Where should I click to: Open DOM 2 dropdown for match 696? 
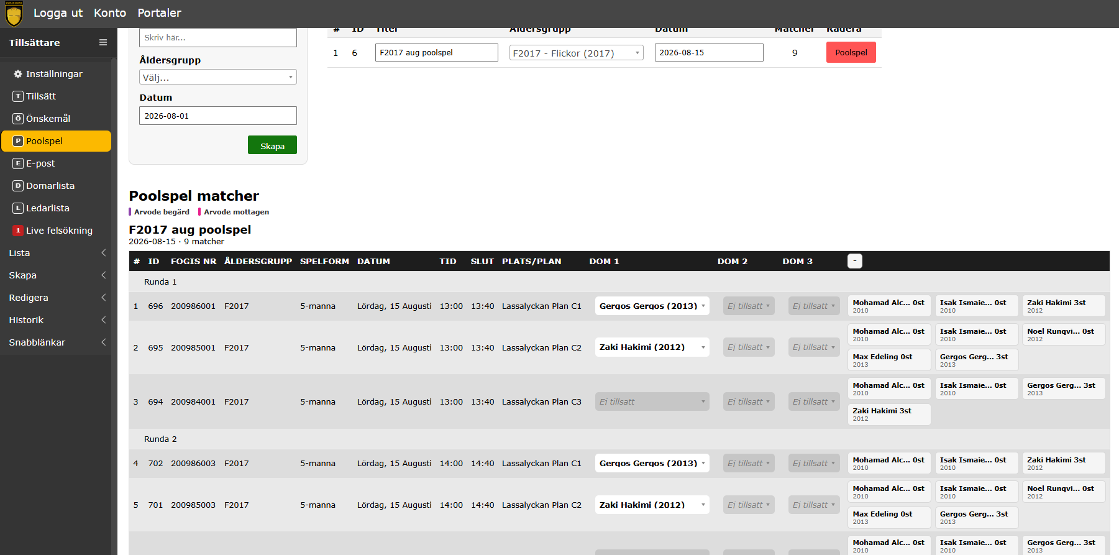[749, 306]
